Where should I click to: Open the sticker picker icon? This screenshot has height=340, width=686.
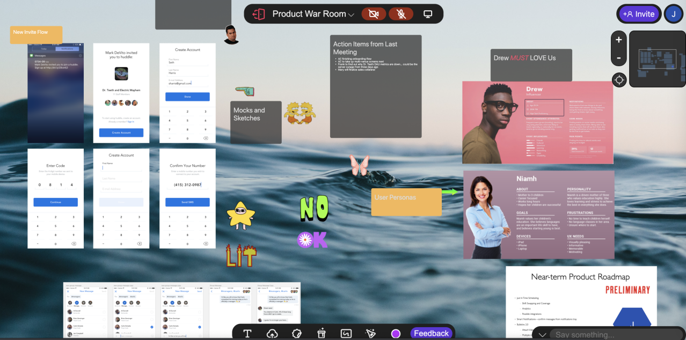pyautogui.click(x=297, y=334)
